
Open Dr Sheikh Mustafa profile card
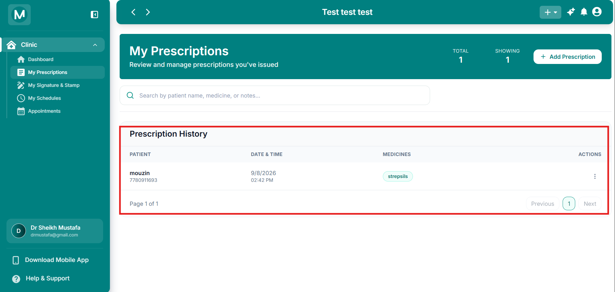55,231
